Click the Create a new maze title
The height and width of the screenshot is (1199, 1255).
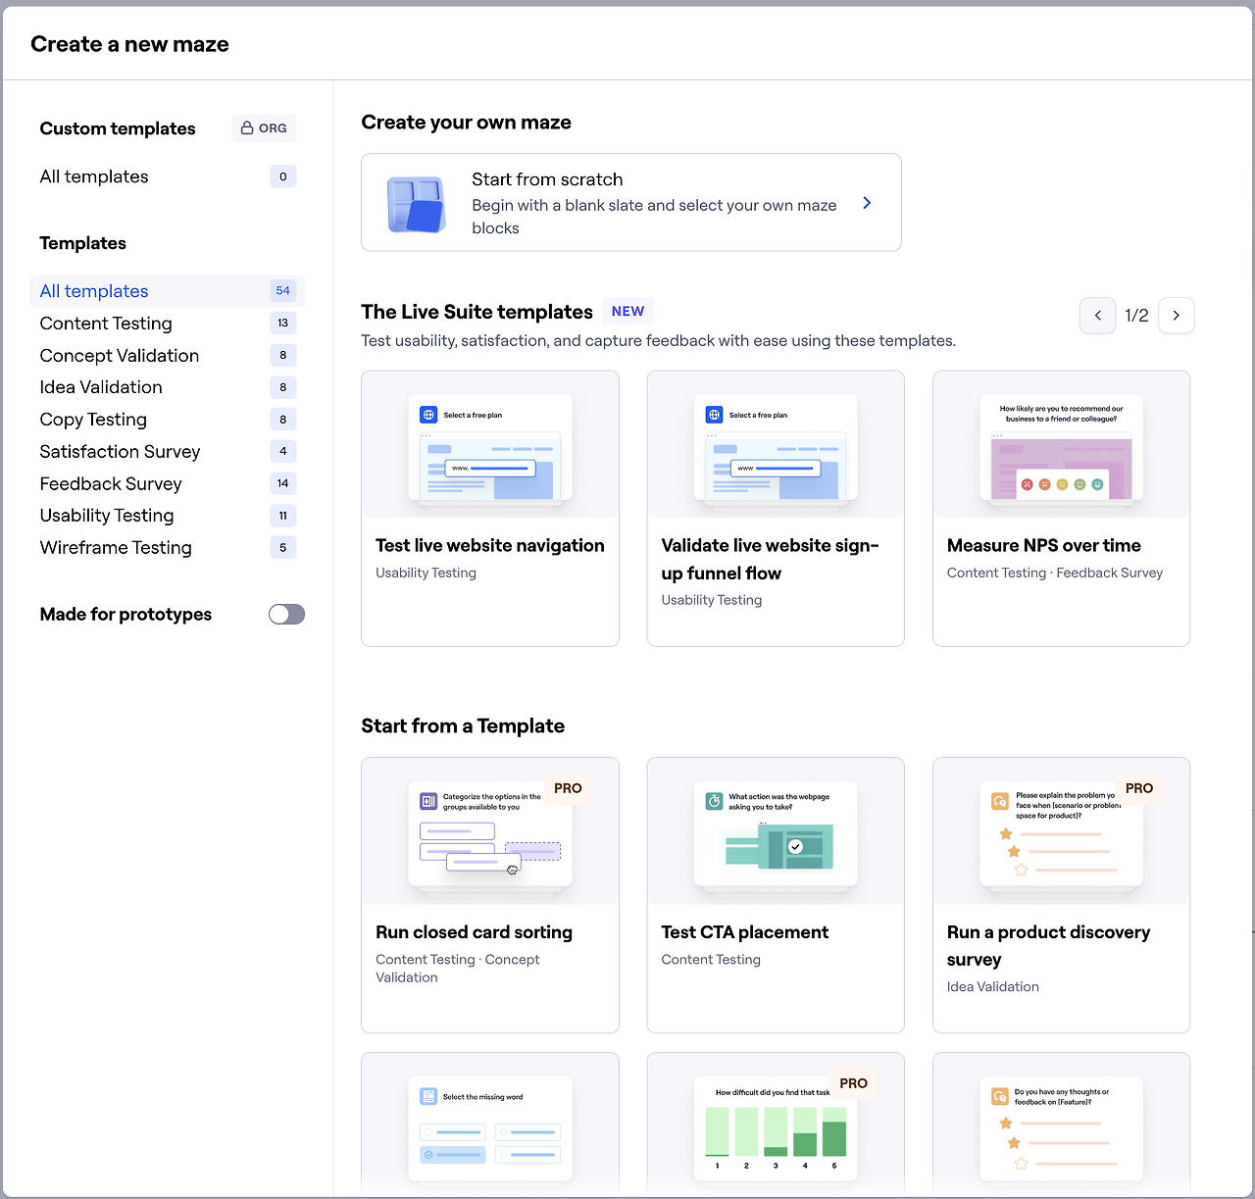(129, 44)
